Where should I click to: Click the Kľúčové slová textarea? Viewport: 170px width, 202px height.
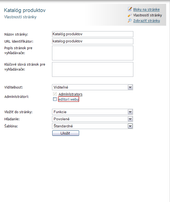point(93,69)
